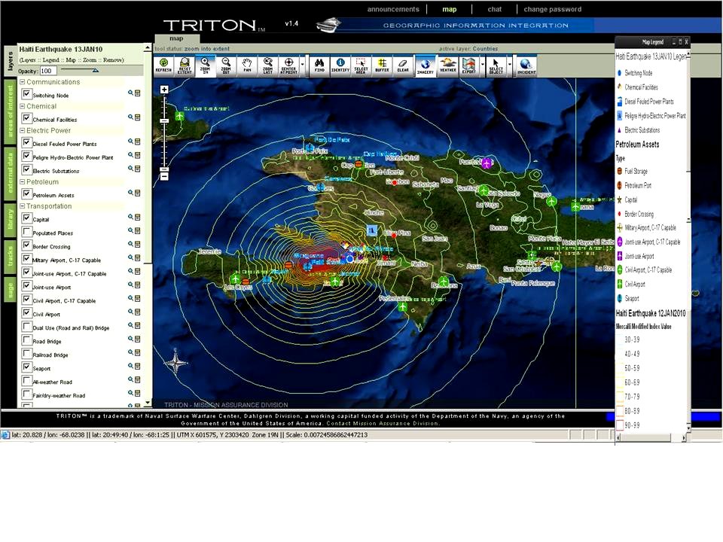Click the Remove link under Haiti Earthquake
The image size is (723, 542).
pos(113,60)
